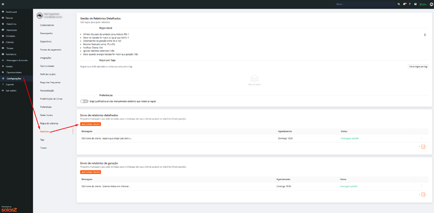This screenshot has height=213, width=434.
Task: Select Tags in the settings menu
Action: 42,140
